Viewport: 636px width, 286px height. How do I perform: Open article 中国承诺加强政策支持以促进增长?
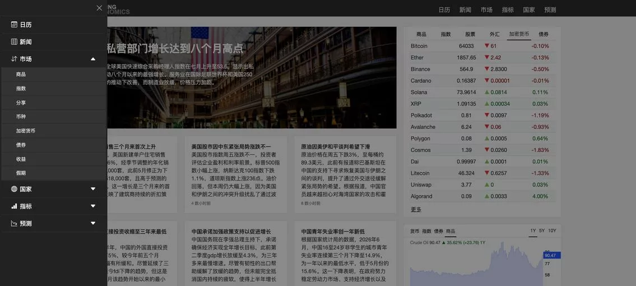pyautogui.click(x=231, y=232)
